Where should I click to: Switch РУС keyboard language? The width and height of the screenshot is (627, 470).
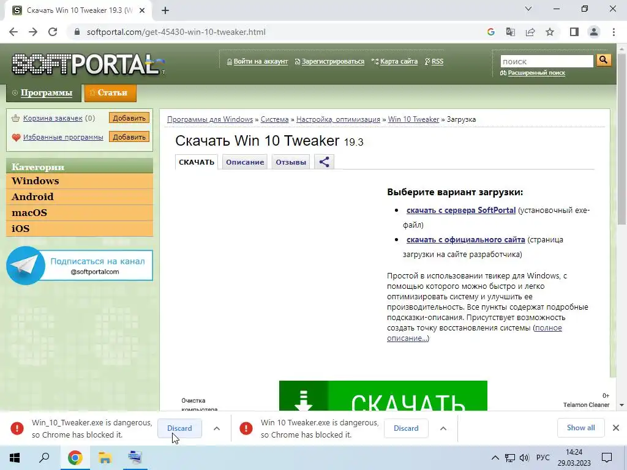[x=543, y=458]
